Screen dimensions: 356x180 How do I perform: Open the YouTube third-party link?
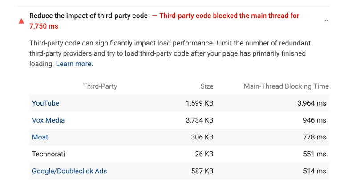45,103
